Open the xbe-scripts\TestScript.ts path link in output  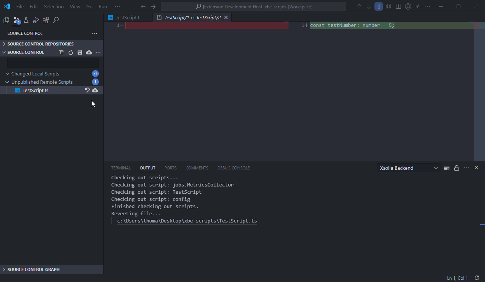click(x=187, y=221)
